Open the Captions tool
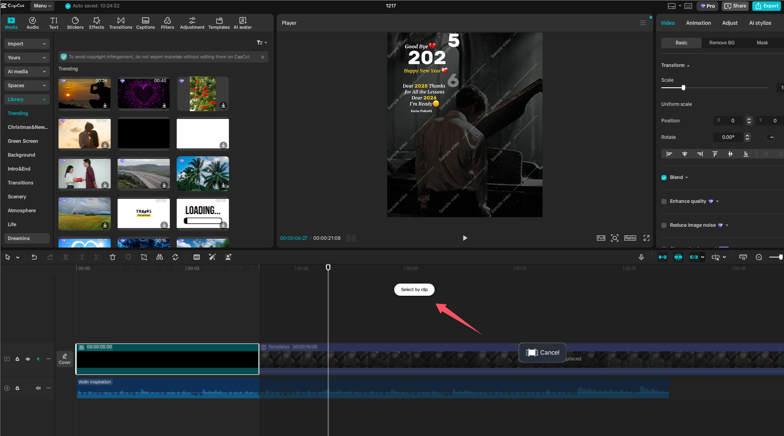This screenshot has height=436, width=784. [x=145, y=23]
